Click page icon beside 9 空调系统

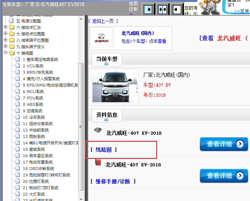pos(18,110)
